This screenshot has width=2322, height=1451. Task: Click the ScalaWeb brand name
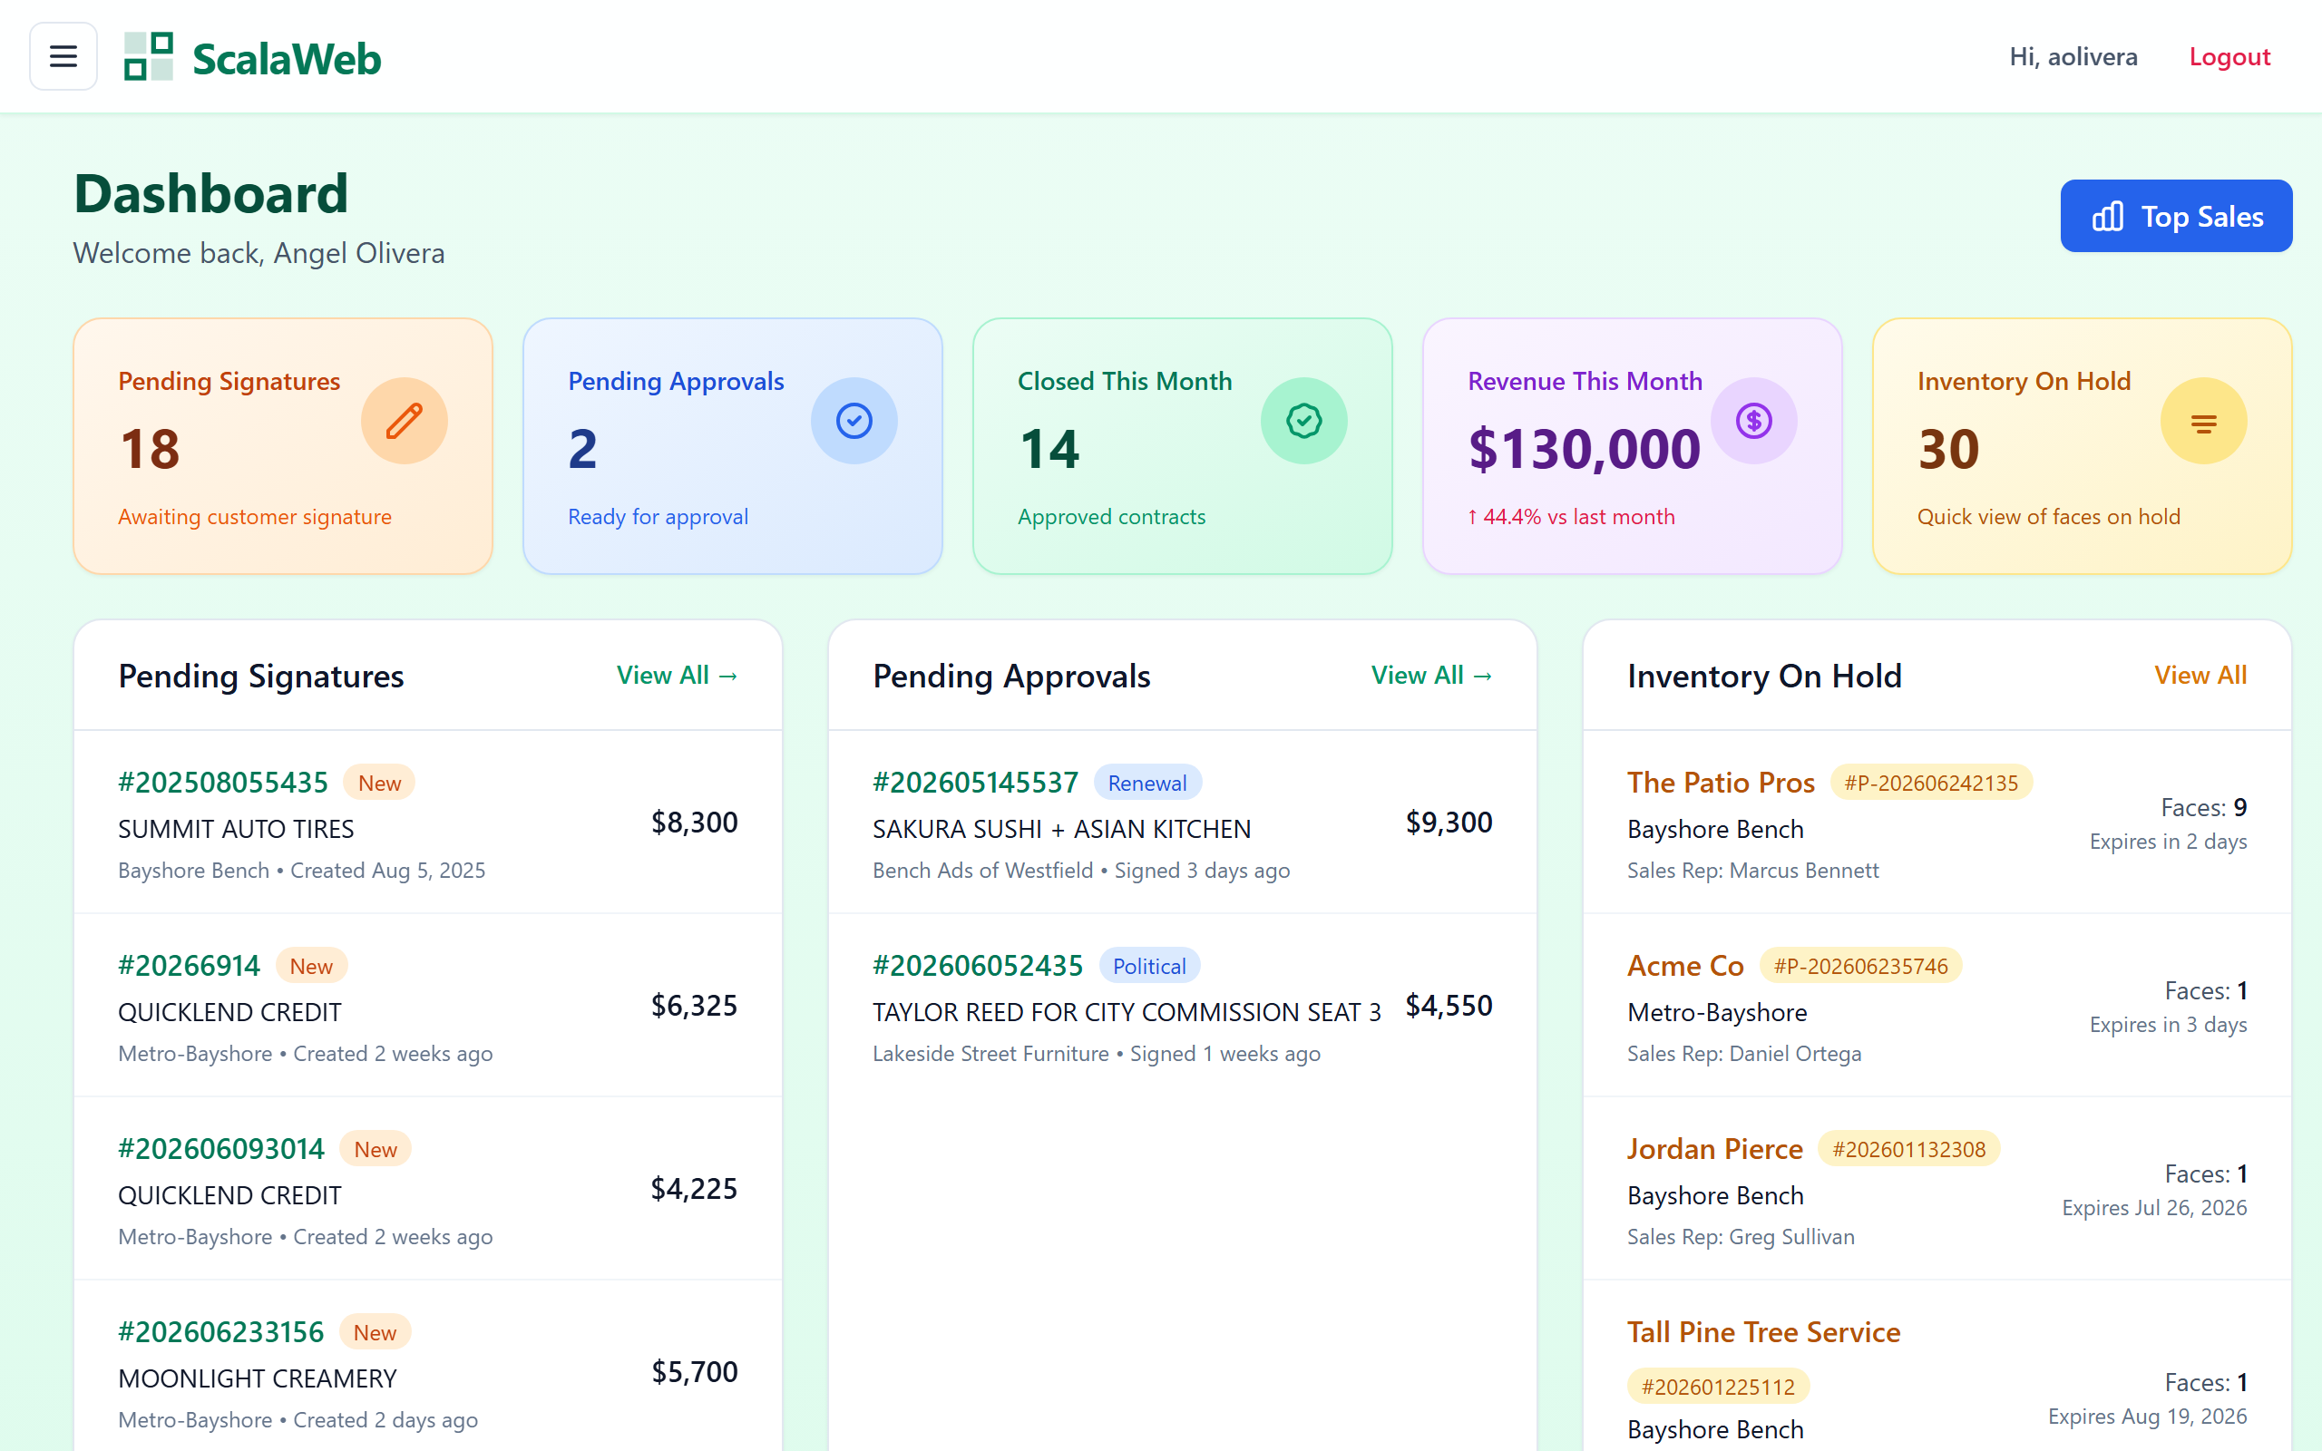[x=287, y=59]
